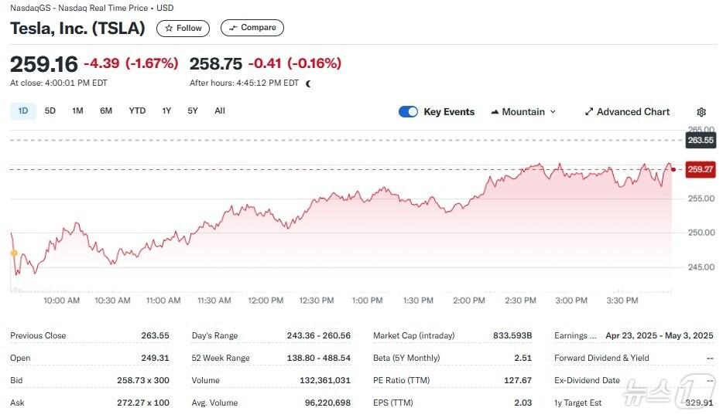Switch to the 5D range
This screenshot has width=723, height=418.
(x=50, y=110)
